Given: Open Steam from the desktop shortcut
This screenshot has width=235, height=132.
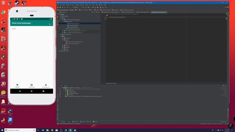Looking at the screenshot, I should click(x=17, y=3).
